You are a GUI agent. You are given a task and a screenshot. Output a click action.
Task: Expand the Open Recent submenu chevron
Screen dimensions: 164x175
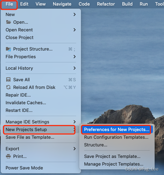[x=74, y=30]
